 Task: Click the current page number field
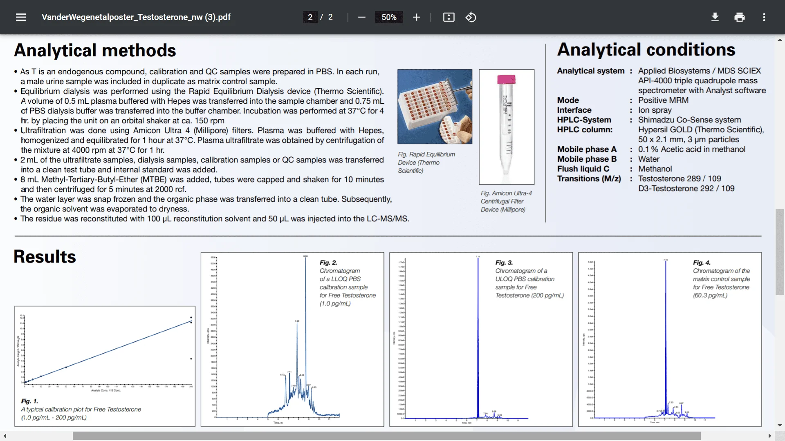[310, 17]
